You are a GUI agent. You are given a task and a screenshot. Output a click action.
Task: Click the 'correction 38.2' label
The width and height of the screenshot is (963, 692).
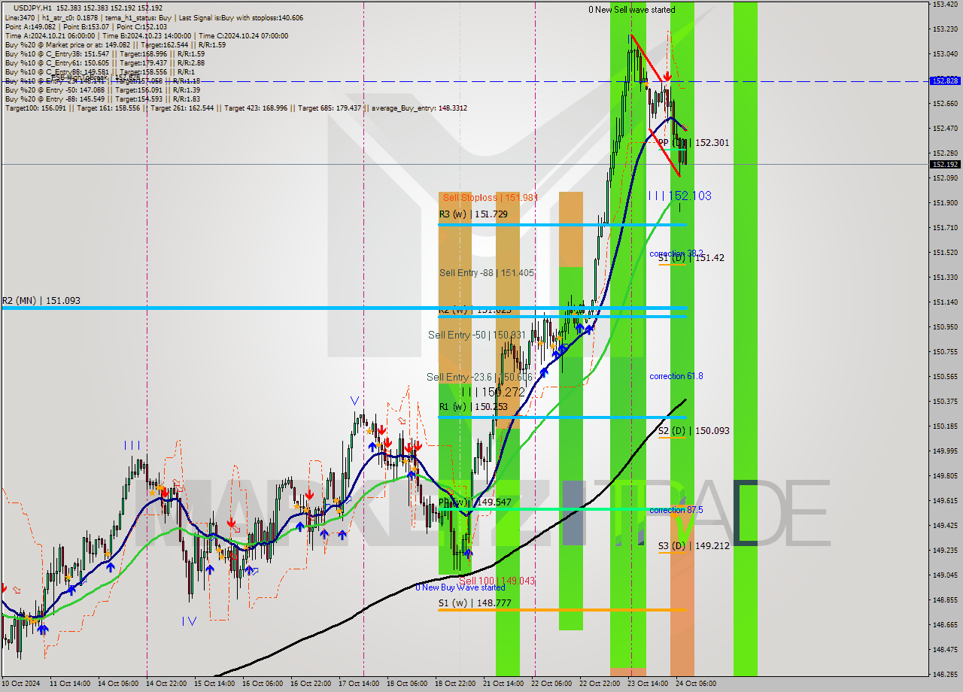(x=676, y=253)
